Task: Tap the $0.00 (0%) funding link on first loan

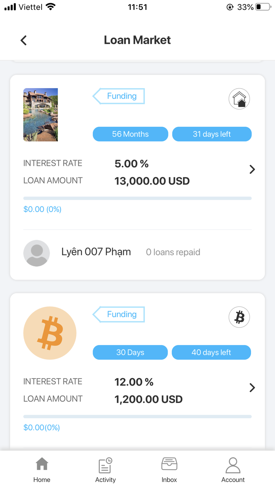Action: pyautogui.click(x=42, y=209)
